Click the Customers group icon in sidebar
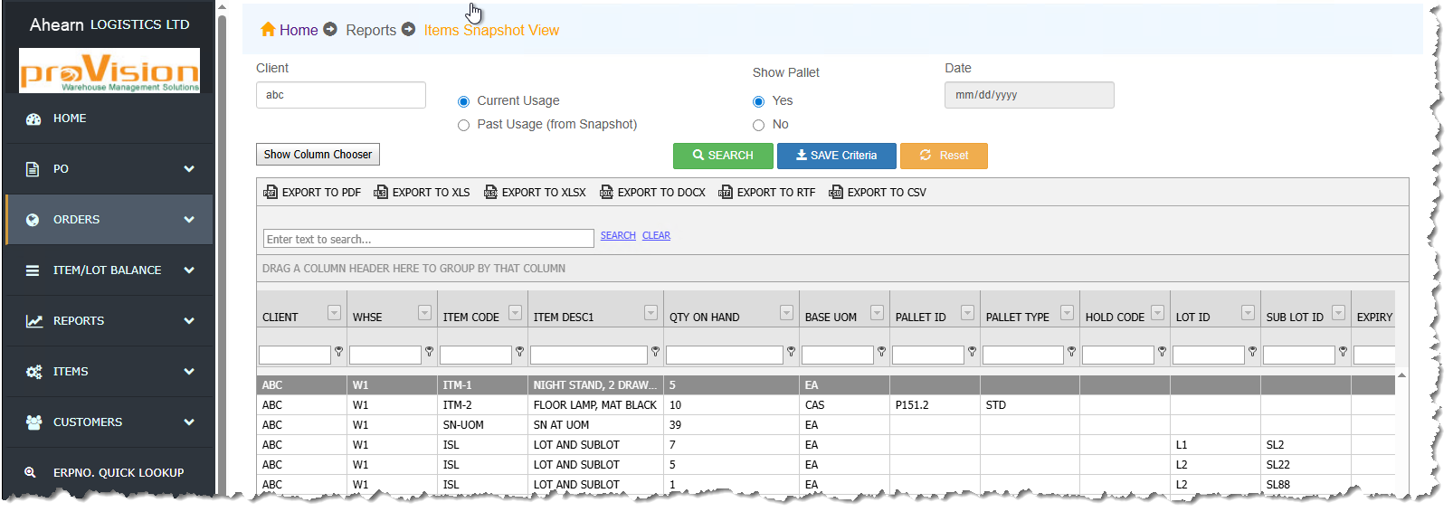The image size is (1453, 512). 33,422
